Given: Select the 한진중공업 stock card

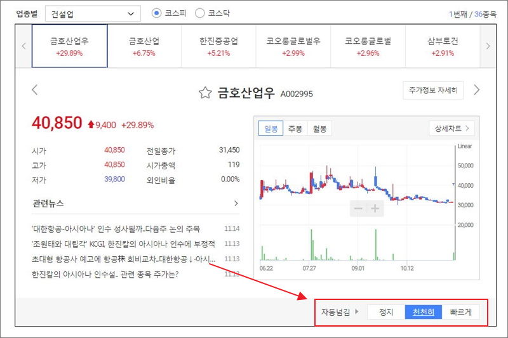Looking at the screenshot, I should point(218,46).
